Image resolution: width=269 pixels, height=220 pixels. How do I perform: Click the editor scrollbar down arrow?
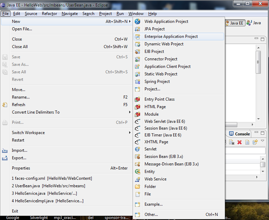click(x=258, y=119)
